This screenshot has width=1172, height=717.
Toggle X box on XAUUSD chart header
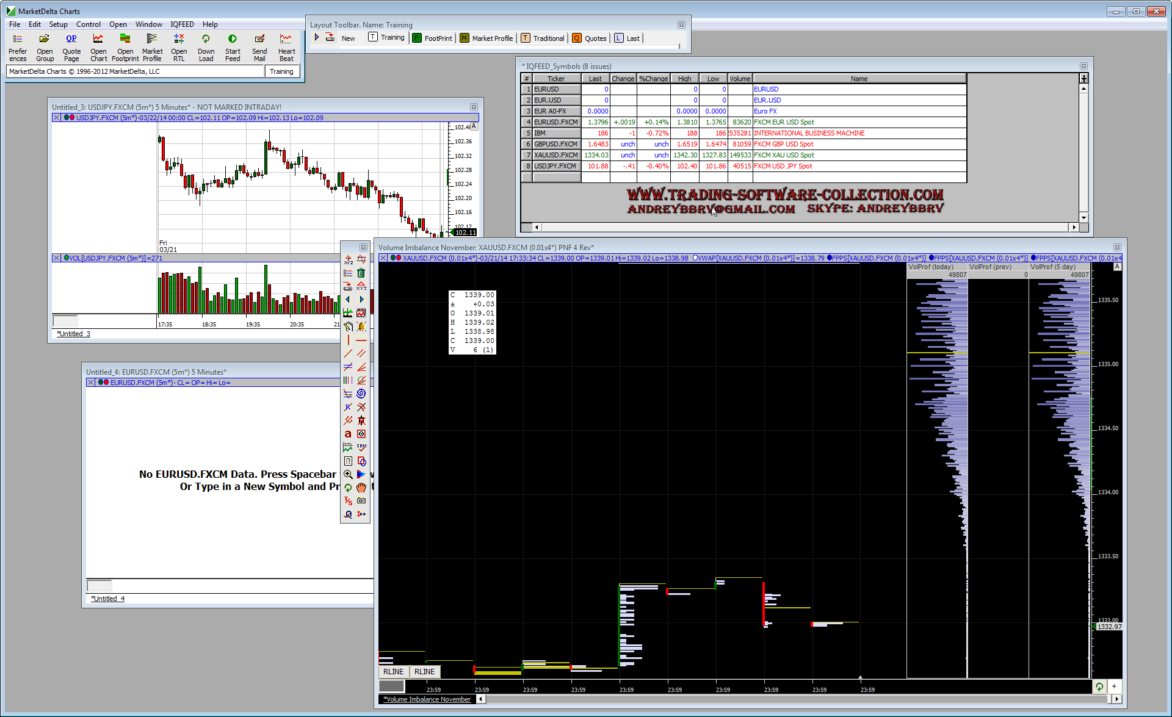[383, 258]
